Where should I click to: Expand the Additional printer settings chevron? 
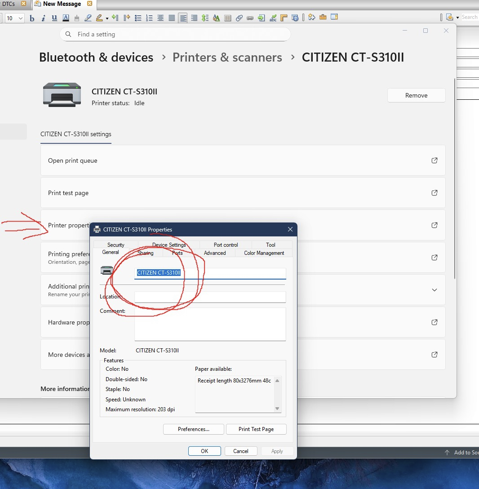[435, 290]
